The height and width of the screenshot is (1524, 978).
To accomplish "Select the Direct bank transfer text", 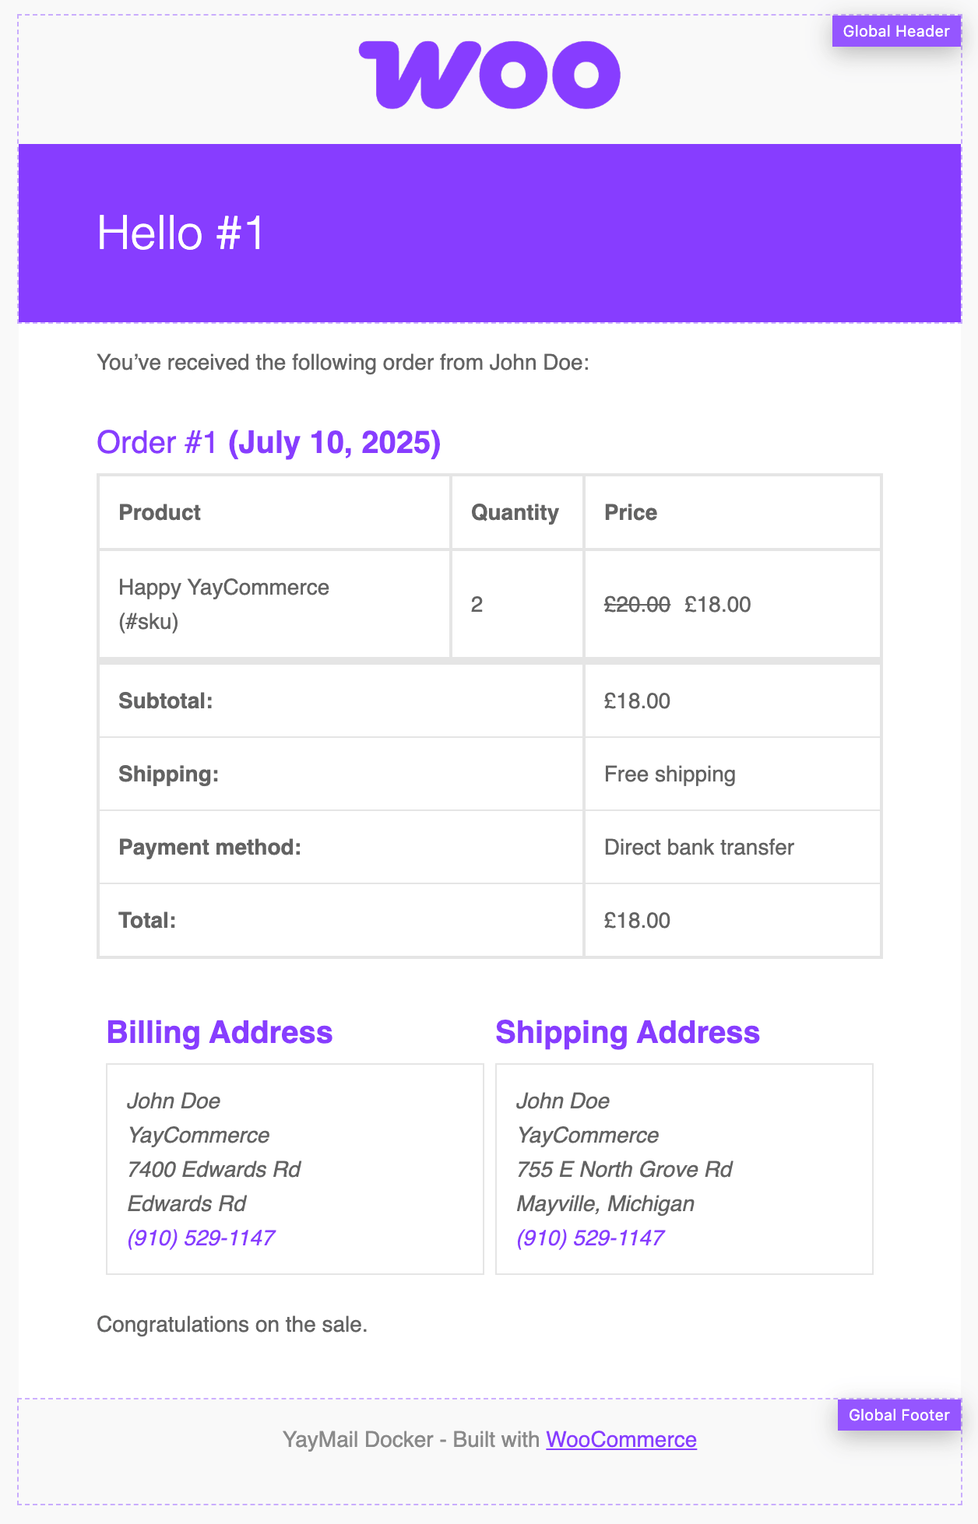I will point(698,848).
